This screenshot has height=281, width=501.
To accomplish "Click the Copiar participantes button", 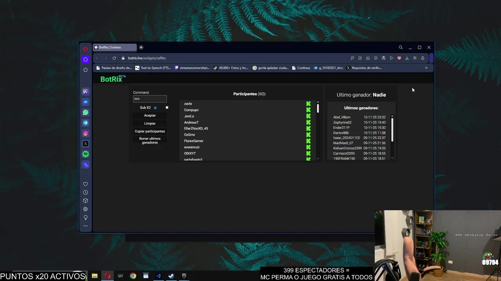I will (x=150, y=131).
